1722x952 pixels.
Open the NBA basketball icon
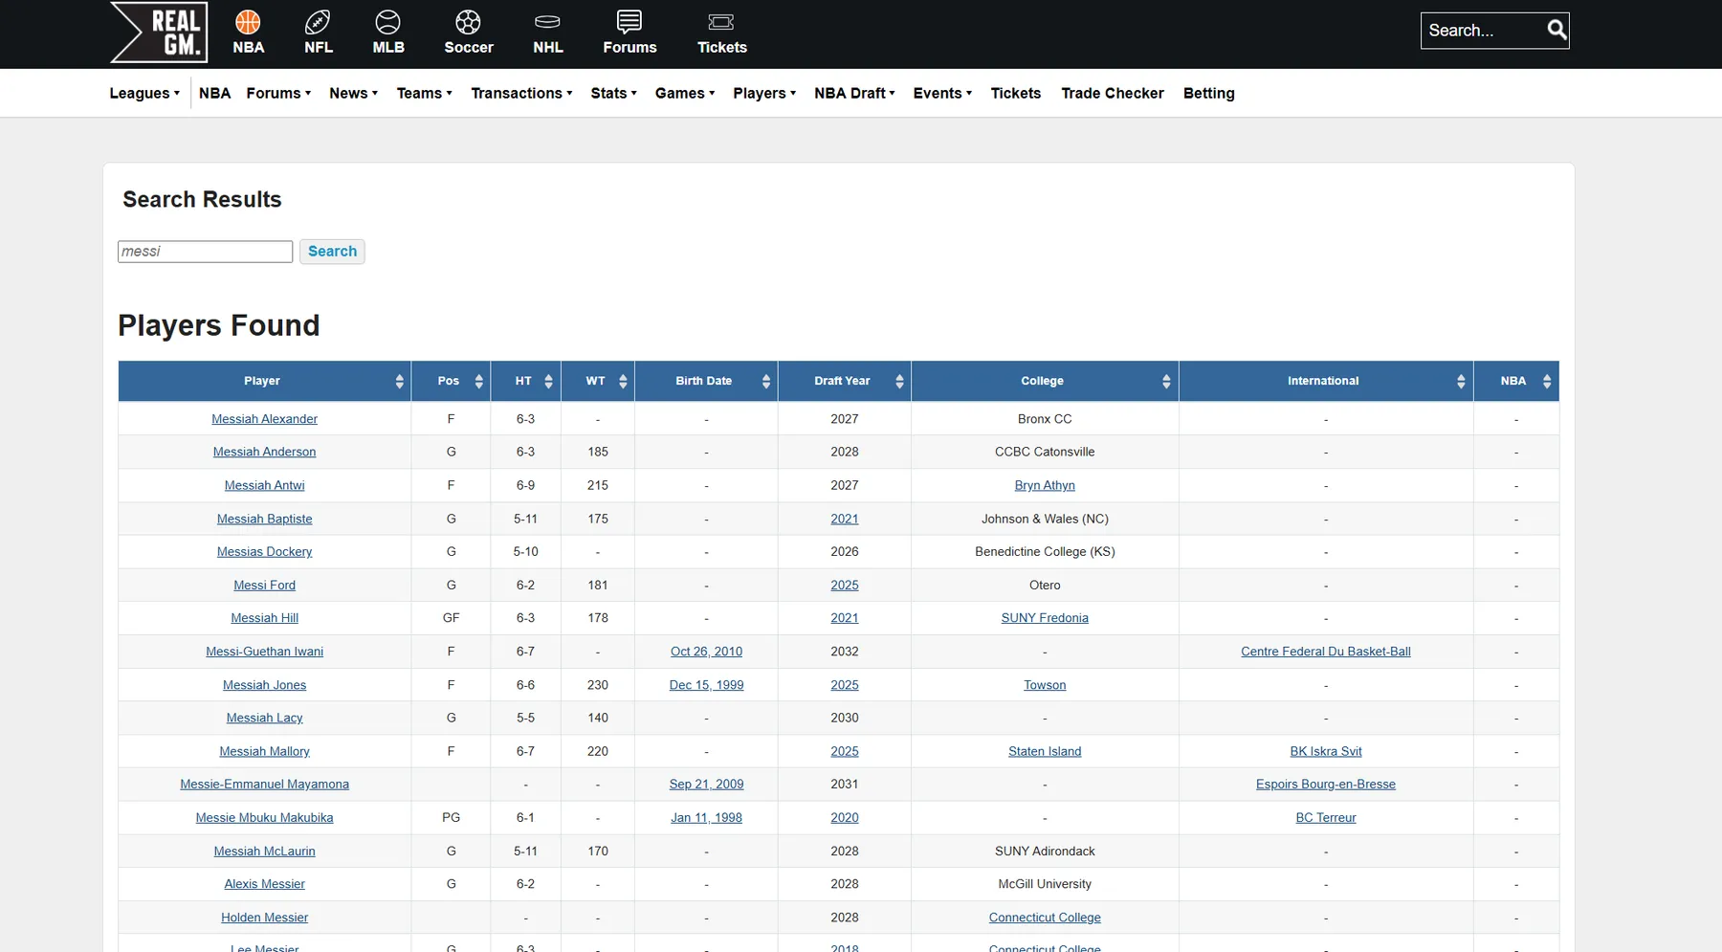[248, 22]
